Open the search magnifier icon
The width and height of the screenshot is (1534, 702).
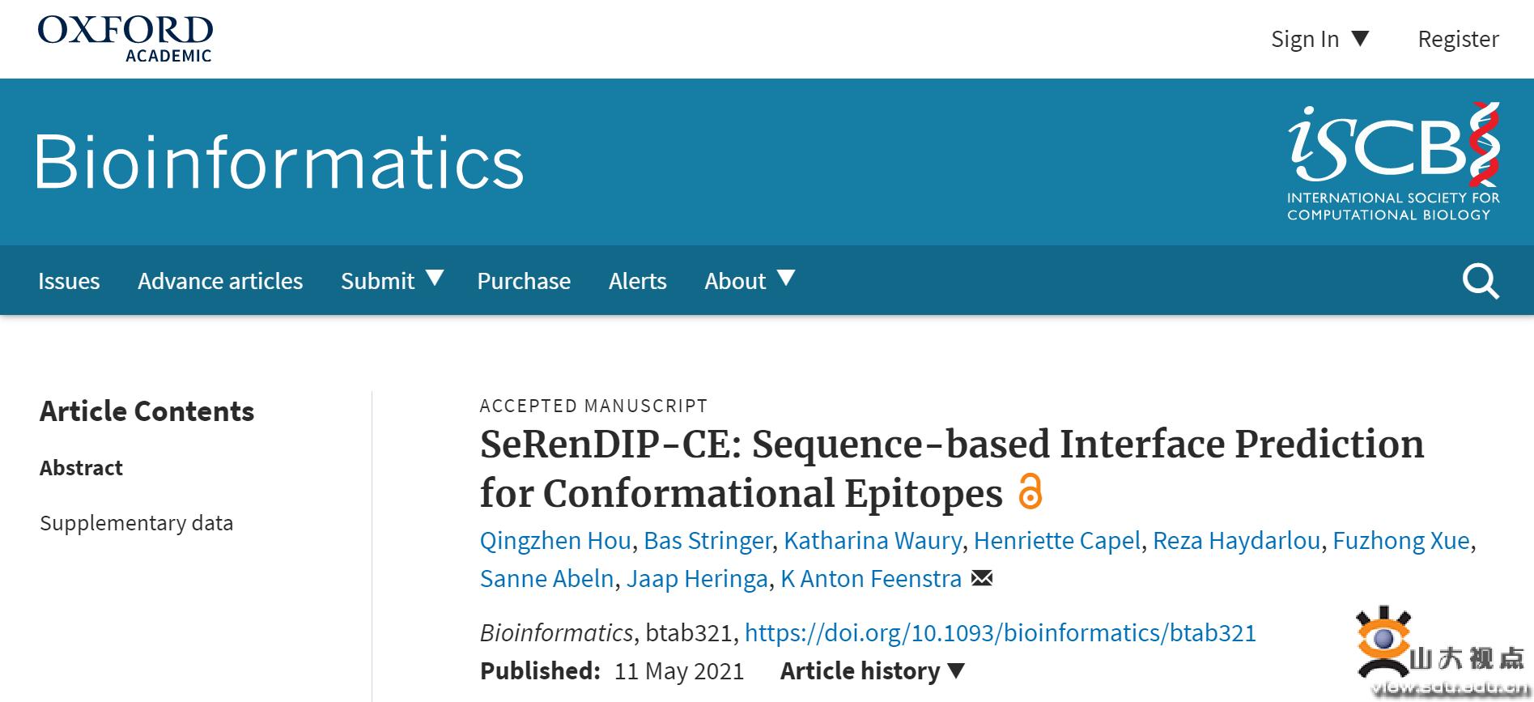pos(1481,282)
